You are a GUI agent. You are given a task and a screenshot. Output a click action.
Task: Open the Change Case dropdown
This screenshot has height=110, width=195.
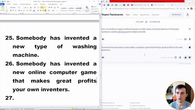31,8
